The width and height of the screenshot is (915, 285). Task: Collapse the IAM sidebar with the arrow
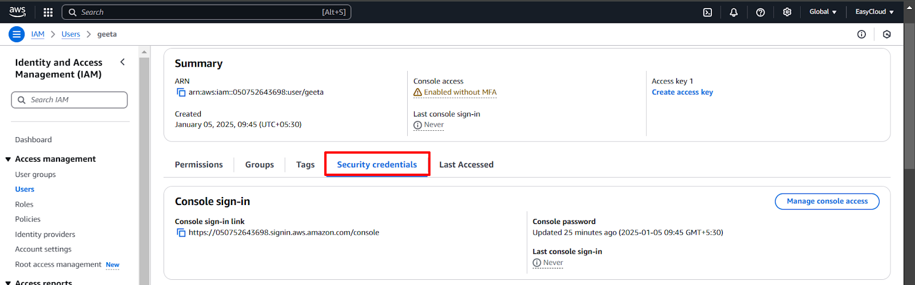(122, 62)
